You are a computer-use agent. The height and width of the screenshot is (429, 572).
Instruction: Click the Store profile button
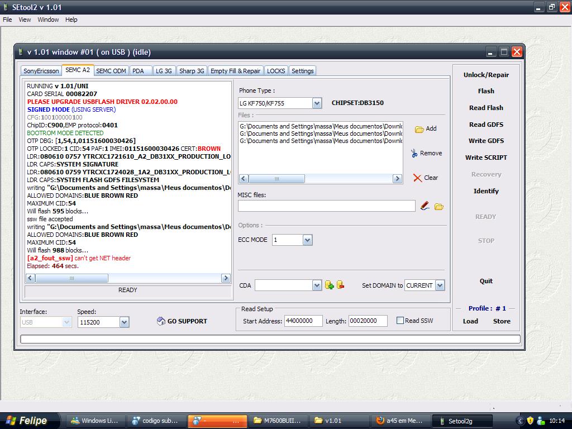point(502,321)
